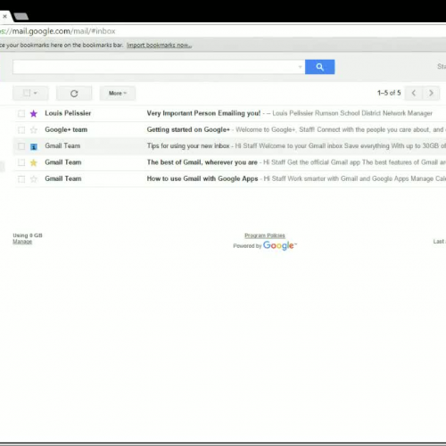Viewport: 446px width, 446px height.
Task: Star the Google+ team email
Action: point(34,130)
